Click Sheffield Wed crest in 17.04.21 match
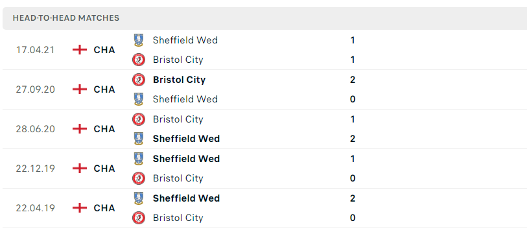This screenshot has height=234, width=527. 138,40
